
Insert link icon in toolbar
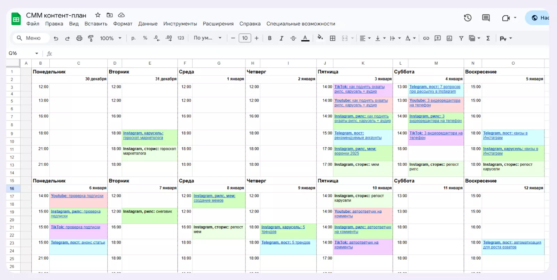[426, 38]
